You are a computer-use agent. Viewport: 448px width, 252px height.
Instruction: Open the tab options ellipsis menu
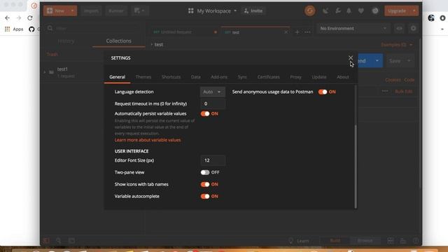(307, 32)
